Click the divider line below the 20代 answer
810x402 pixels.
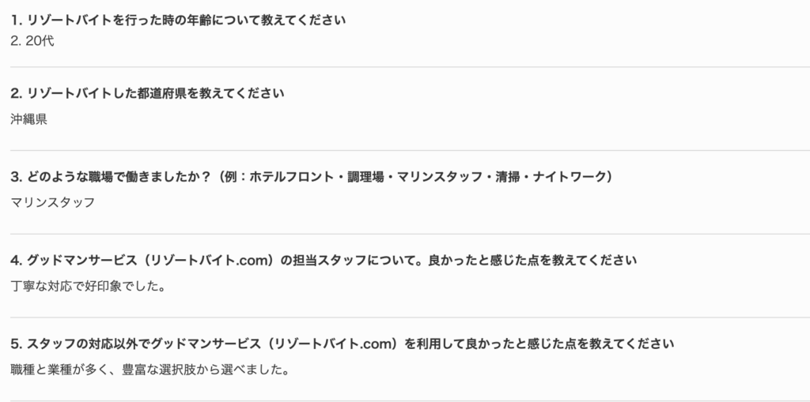[411, 67]
